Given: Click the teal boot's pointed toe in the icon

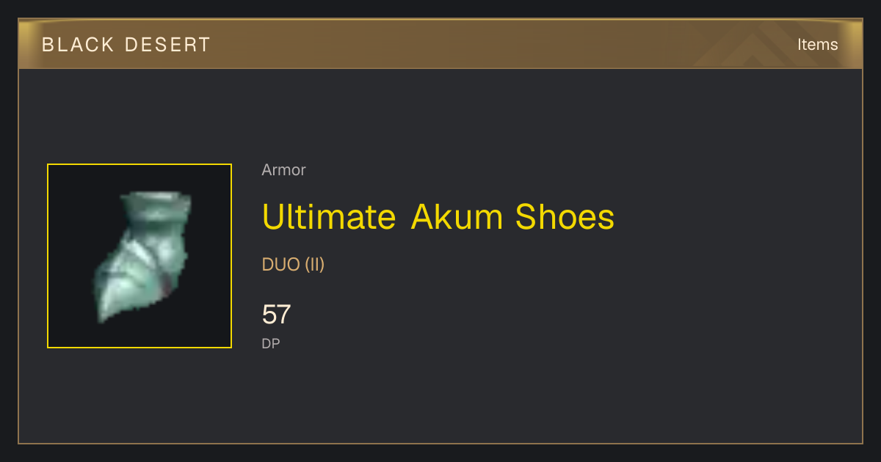Looking at the screenshot, I should [x=106, y=312].
